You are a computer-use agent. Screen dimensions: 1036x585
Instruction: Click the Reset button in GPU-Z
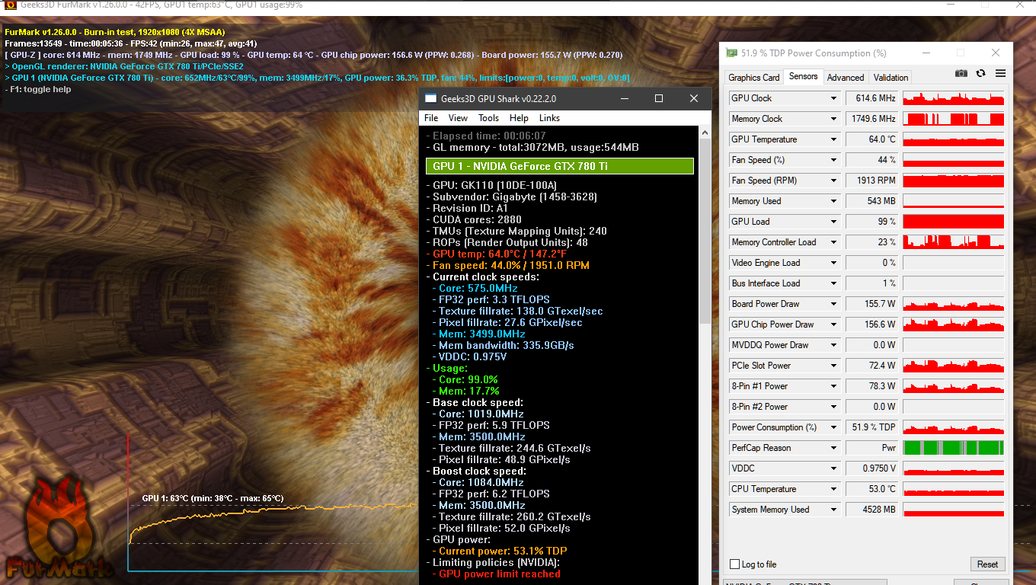coord(988,564)
